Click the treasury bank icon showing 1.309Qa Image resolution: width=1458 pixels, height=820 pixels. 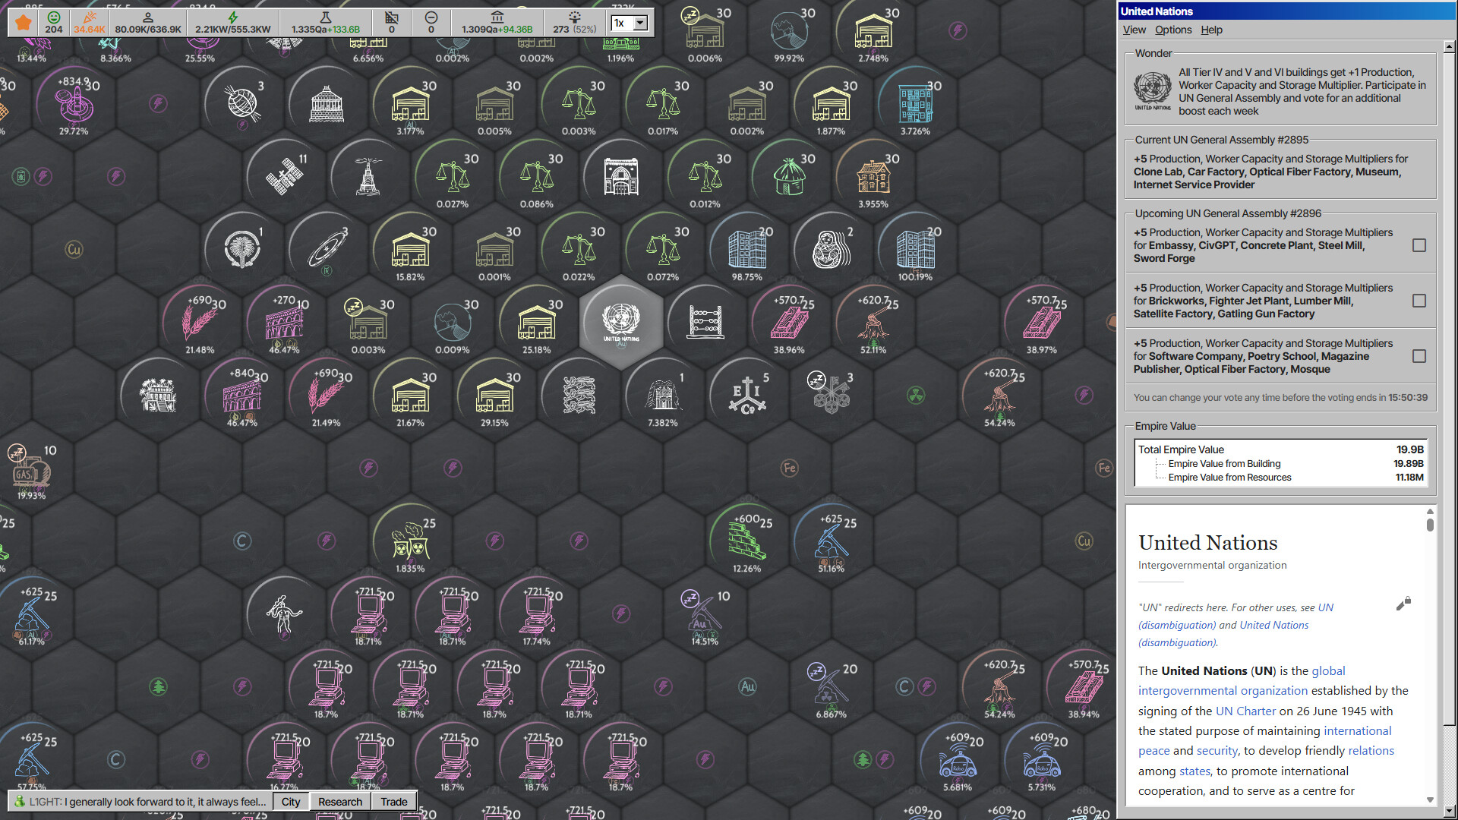pyautogui.click(x=497, y=18)
